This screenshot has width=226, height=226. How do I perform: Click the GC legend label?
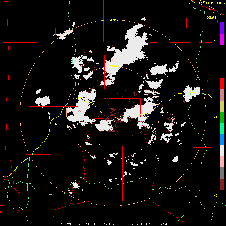215,173
